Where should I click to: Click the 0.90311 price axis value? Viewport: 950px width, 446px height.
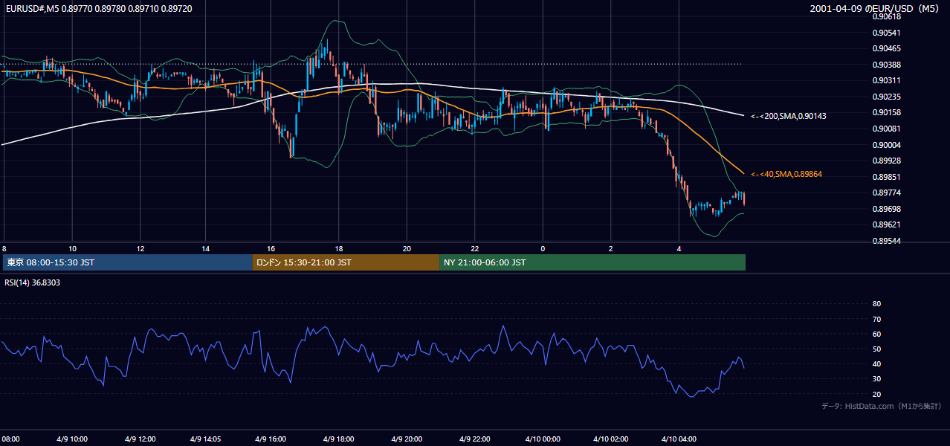point(886,80)
